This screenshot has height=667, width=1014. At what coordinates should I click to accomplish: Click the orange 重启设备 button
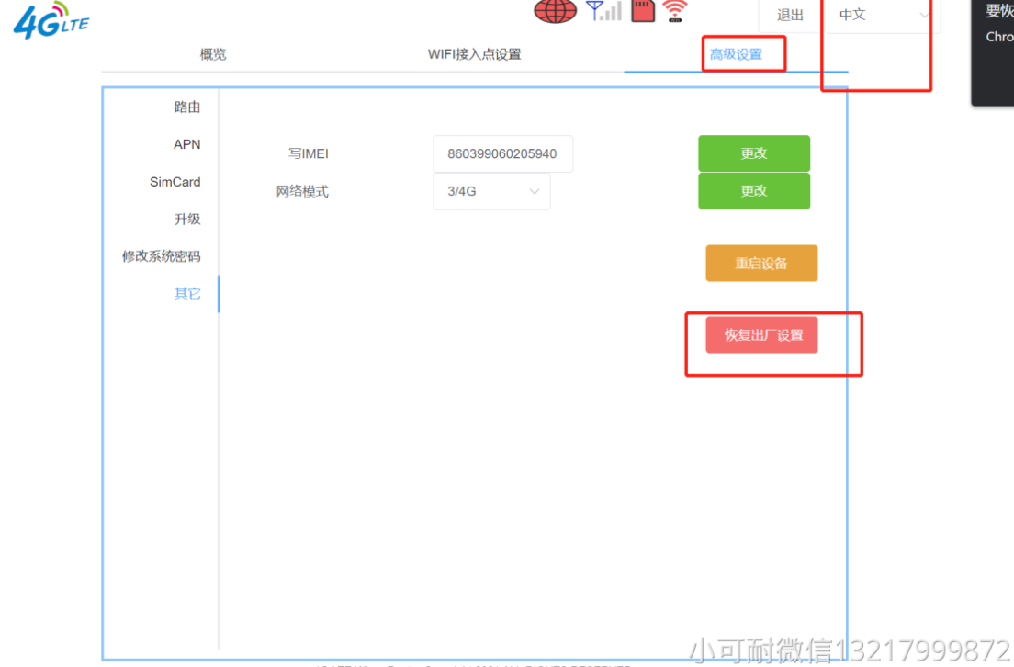click(761, 264)
